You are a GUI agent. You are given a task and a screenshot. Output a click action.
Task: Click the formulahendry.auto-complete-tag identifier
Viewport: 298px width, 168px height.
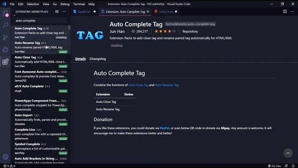pos(190,24)
